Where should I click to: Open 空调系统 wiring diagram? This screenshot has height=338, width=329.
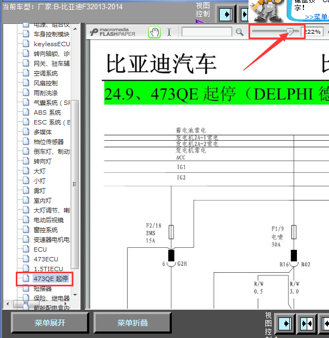(46, 73)
